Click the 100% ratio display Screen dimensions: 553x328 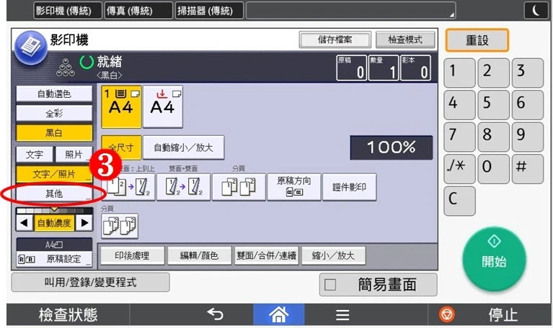391,147
